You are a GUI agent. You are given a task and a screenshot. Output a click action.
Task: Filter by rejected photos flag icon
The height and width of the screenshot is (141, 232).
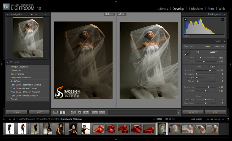click(x=173, y=119)
